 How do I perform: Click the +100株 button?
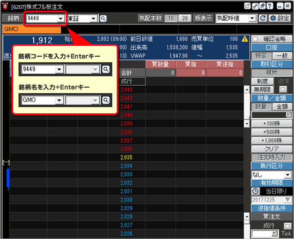point(271,124)
